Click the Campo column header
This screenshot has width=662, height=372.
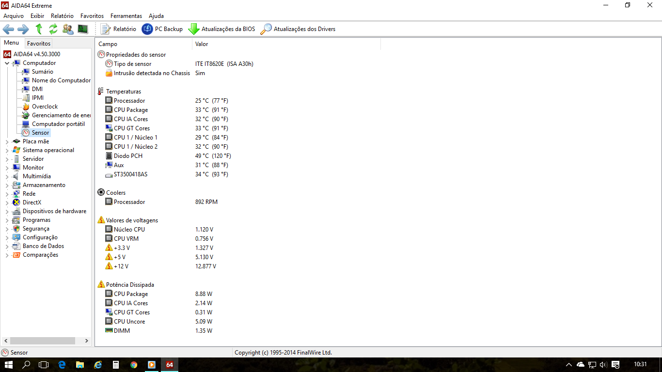[143, 44]
